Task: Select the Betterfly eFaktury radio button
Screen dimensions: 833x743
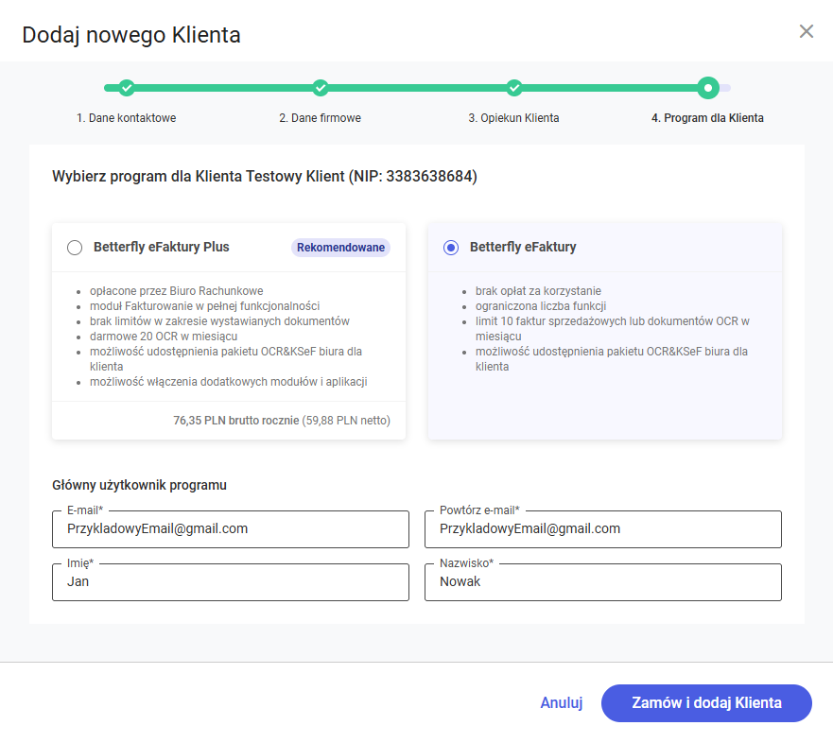Action: (x=451, y=248)
